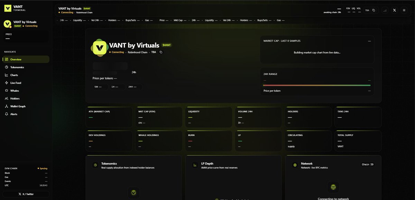Click the Dev Holdings stat card

coord(109,141)
